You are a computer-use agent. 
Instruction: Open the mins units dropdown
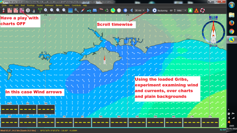tap(182, 10)
